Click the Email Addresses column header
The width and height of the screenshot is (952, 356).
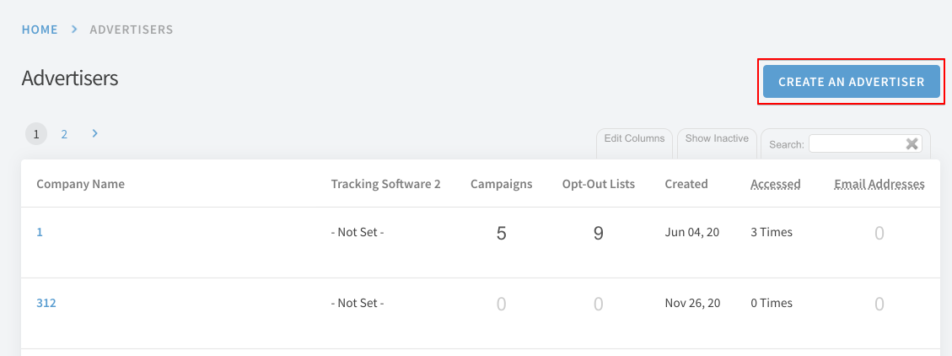point(879,184)
